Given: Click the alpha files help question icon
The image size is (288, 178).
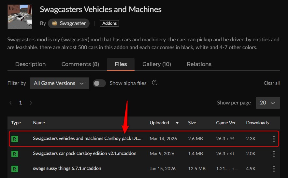Looking at the screenshot, I should (155, 83).
